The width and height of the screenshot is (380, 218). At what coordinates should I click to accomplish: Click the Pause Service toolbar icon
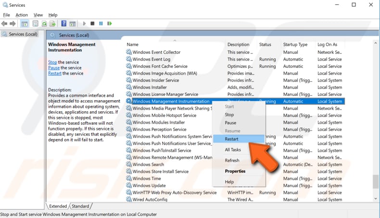coord(101,24)
